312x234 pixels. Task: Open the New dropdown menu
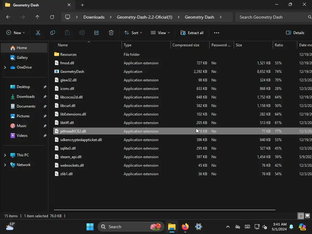[16, 33]
